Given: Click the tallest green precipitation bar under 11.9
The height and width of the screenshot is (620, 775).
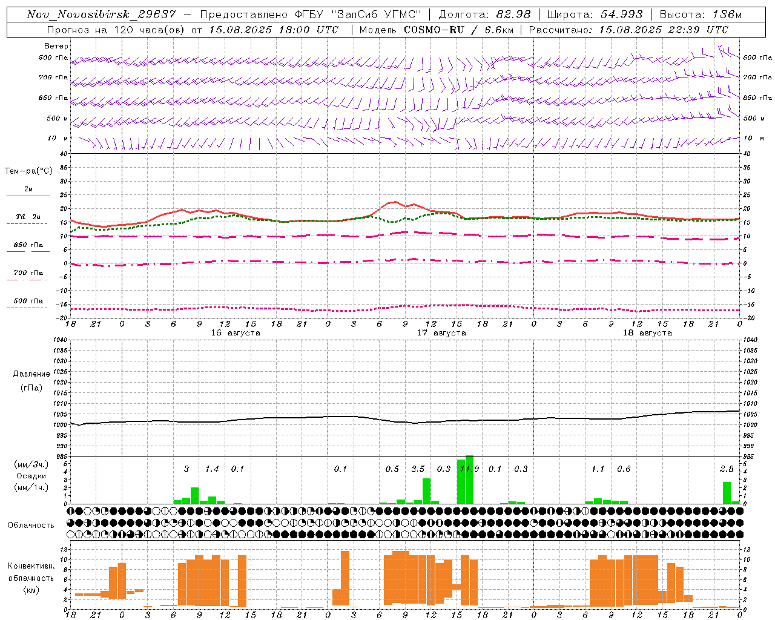Looking at the screenshot, I should point(469,480).
